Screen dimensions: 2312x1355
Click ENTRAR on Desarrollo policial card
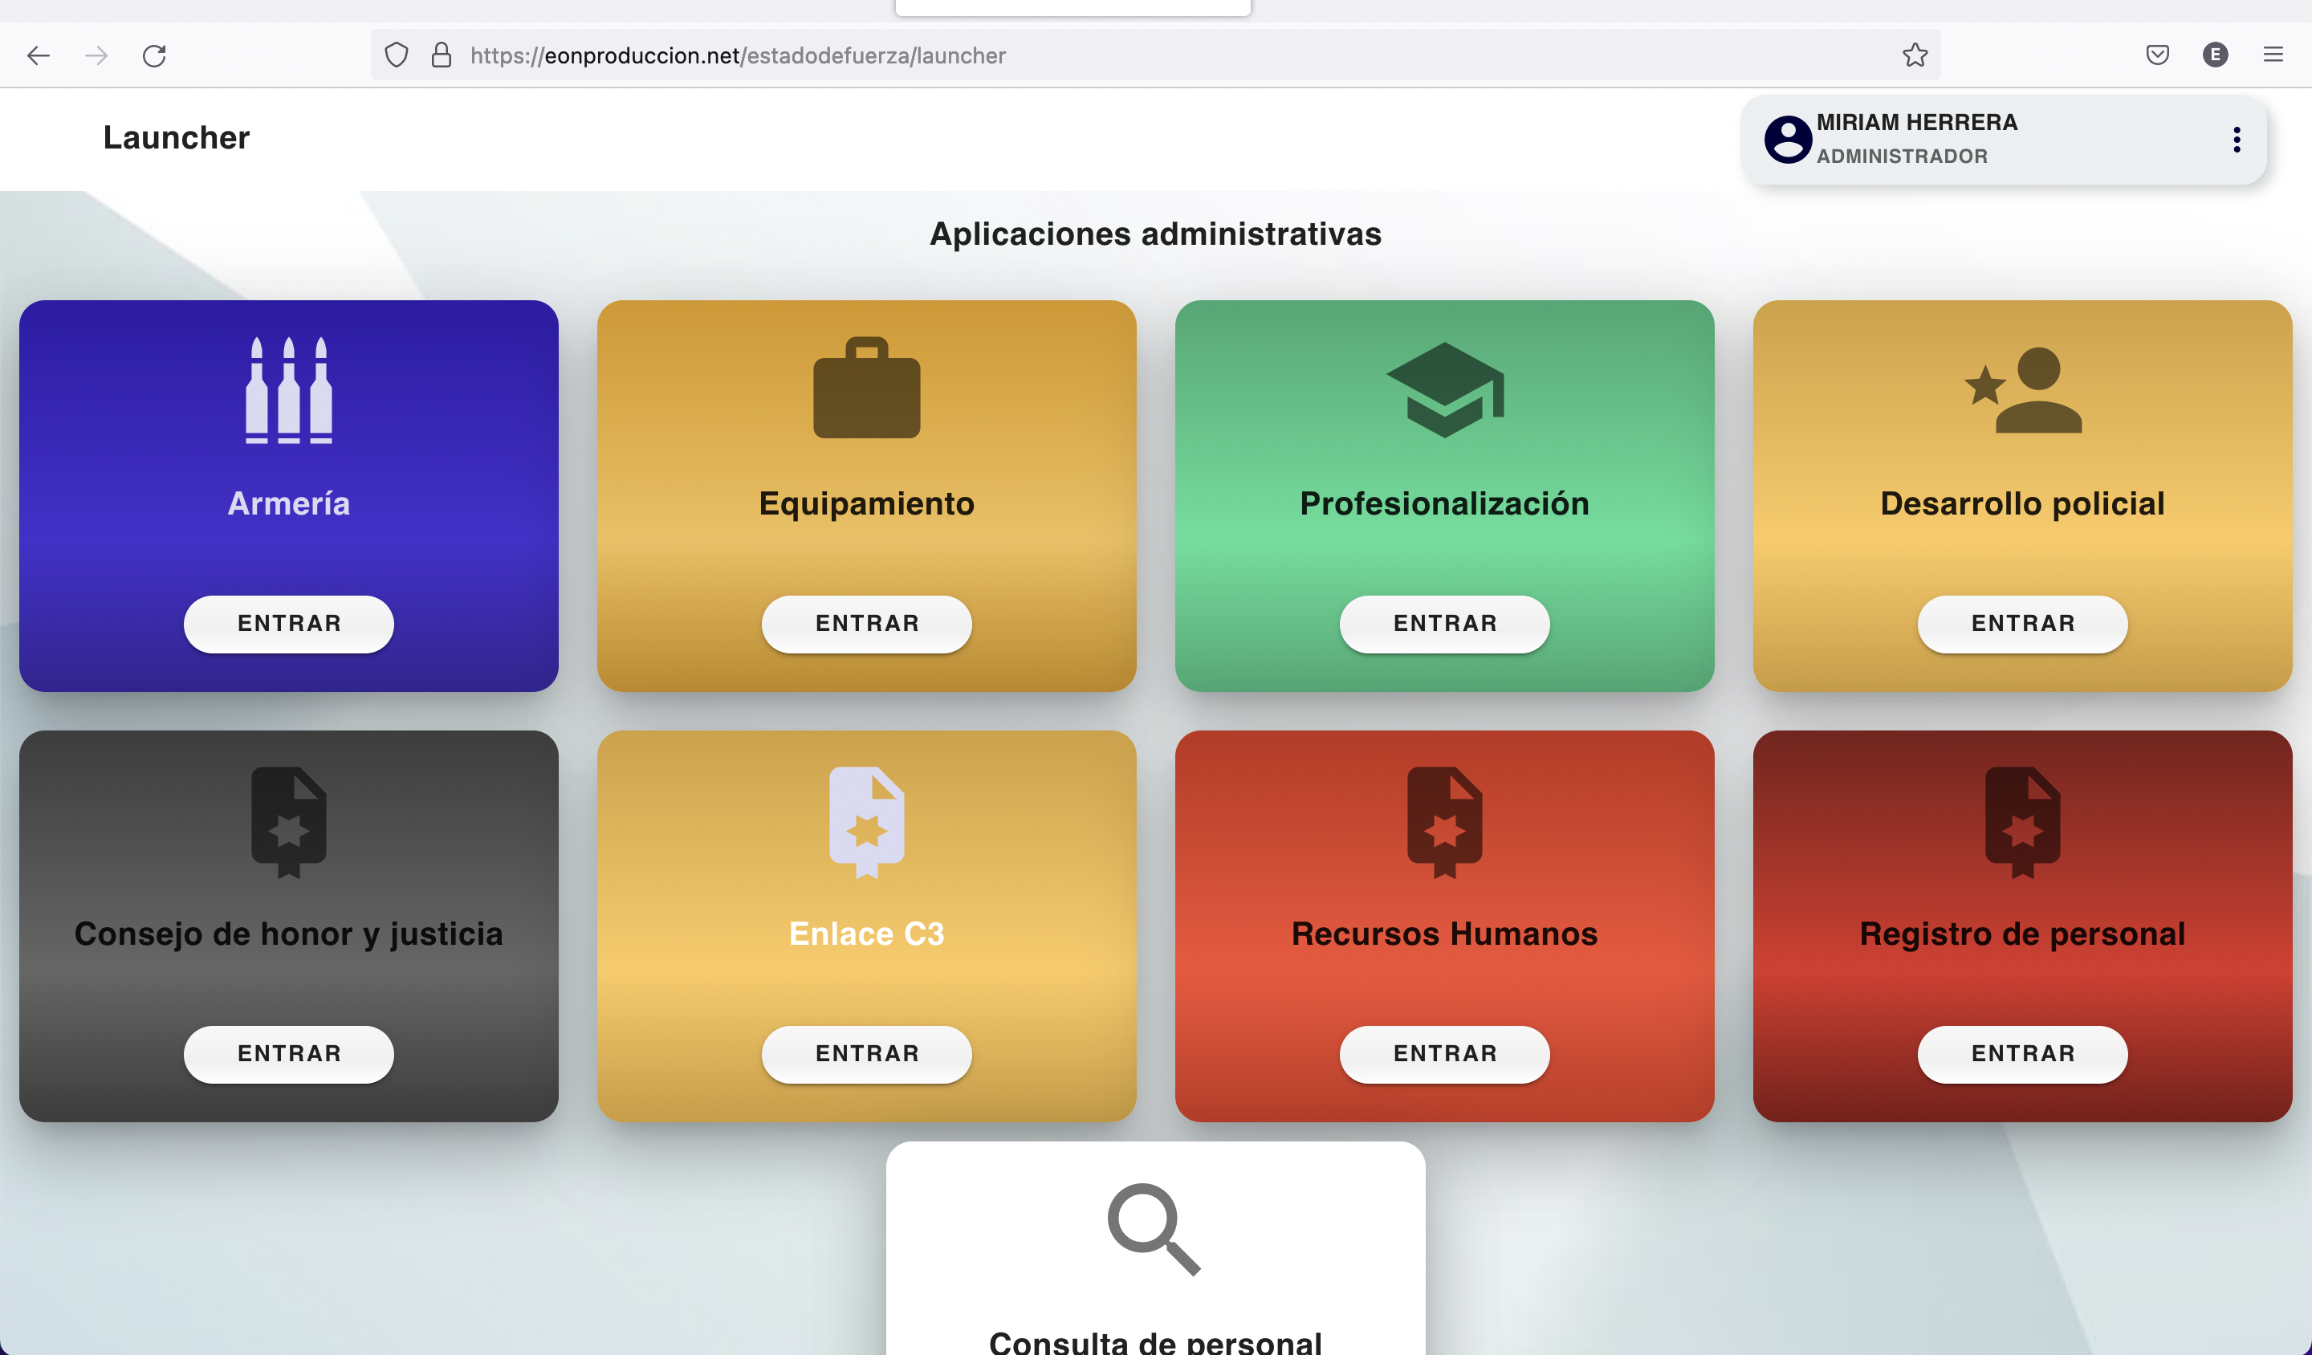[2022, 624]
